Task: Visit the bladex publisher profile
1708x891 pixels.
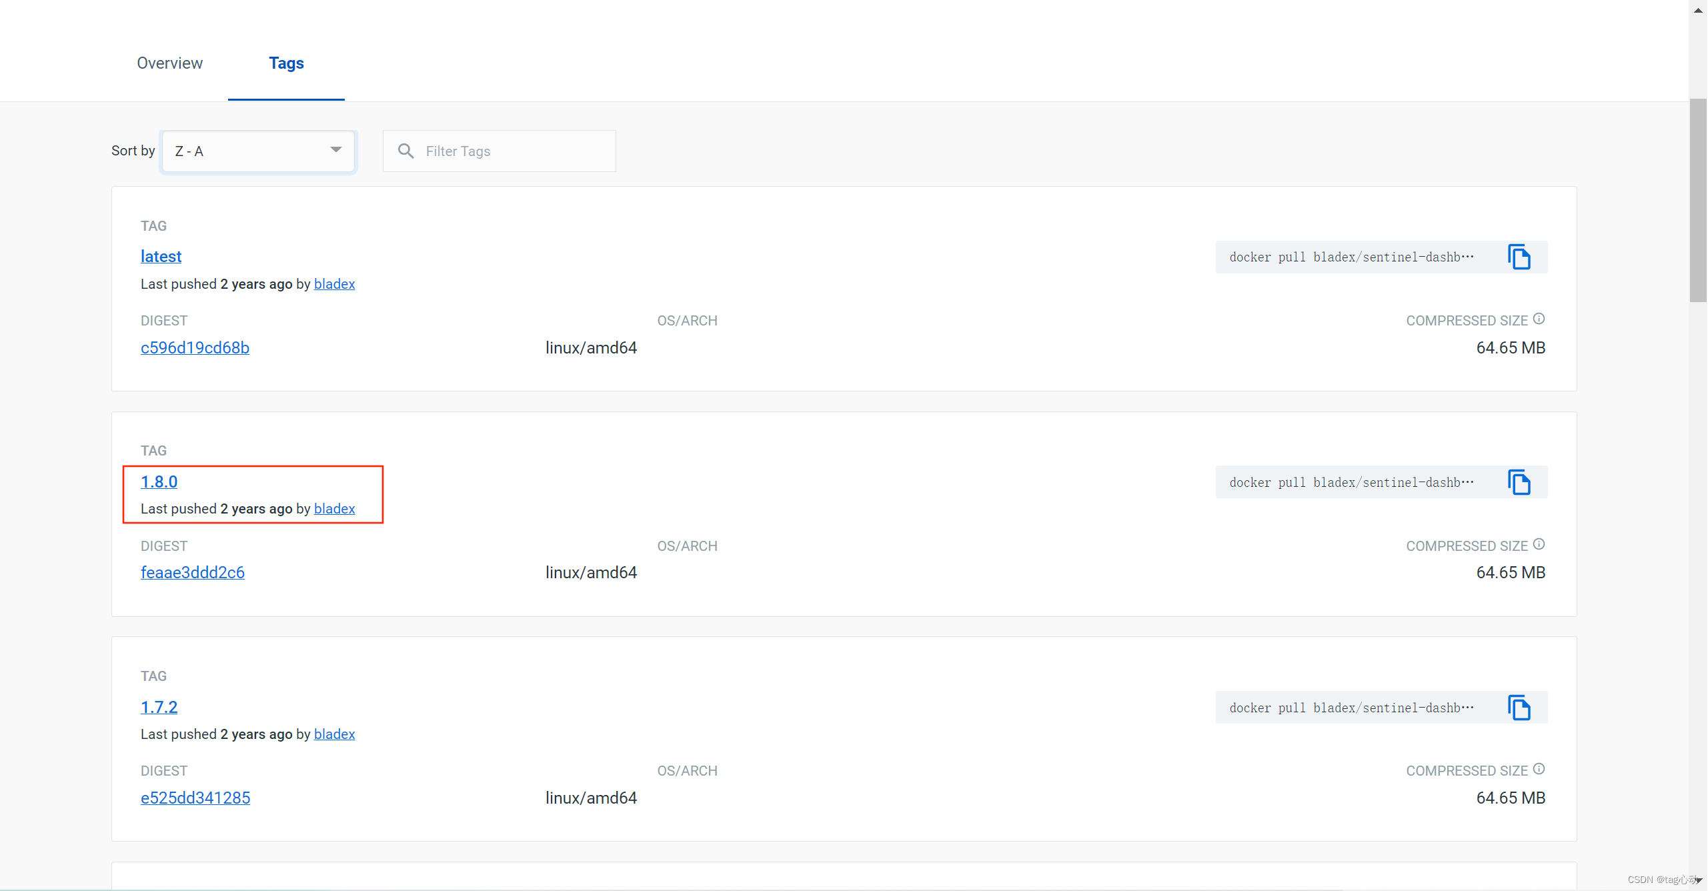Action: click(333, 284)
